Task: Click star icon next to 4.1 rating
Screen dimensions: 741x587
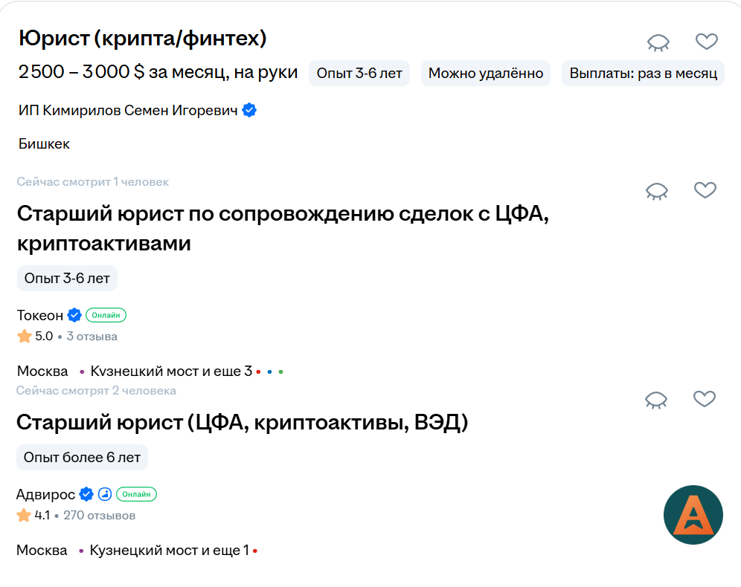Action: click(x=22, y=514)
